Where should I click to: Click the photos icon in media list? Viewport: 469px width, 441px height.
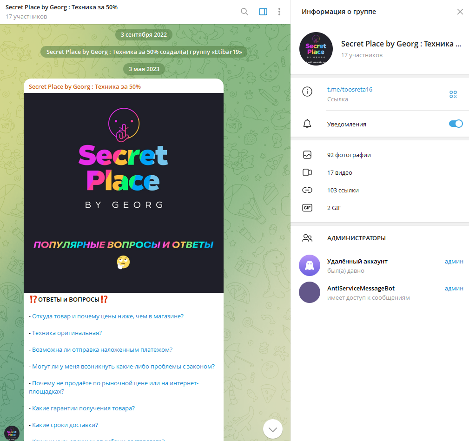coord(307,155)
